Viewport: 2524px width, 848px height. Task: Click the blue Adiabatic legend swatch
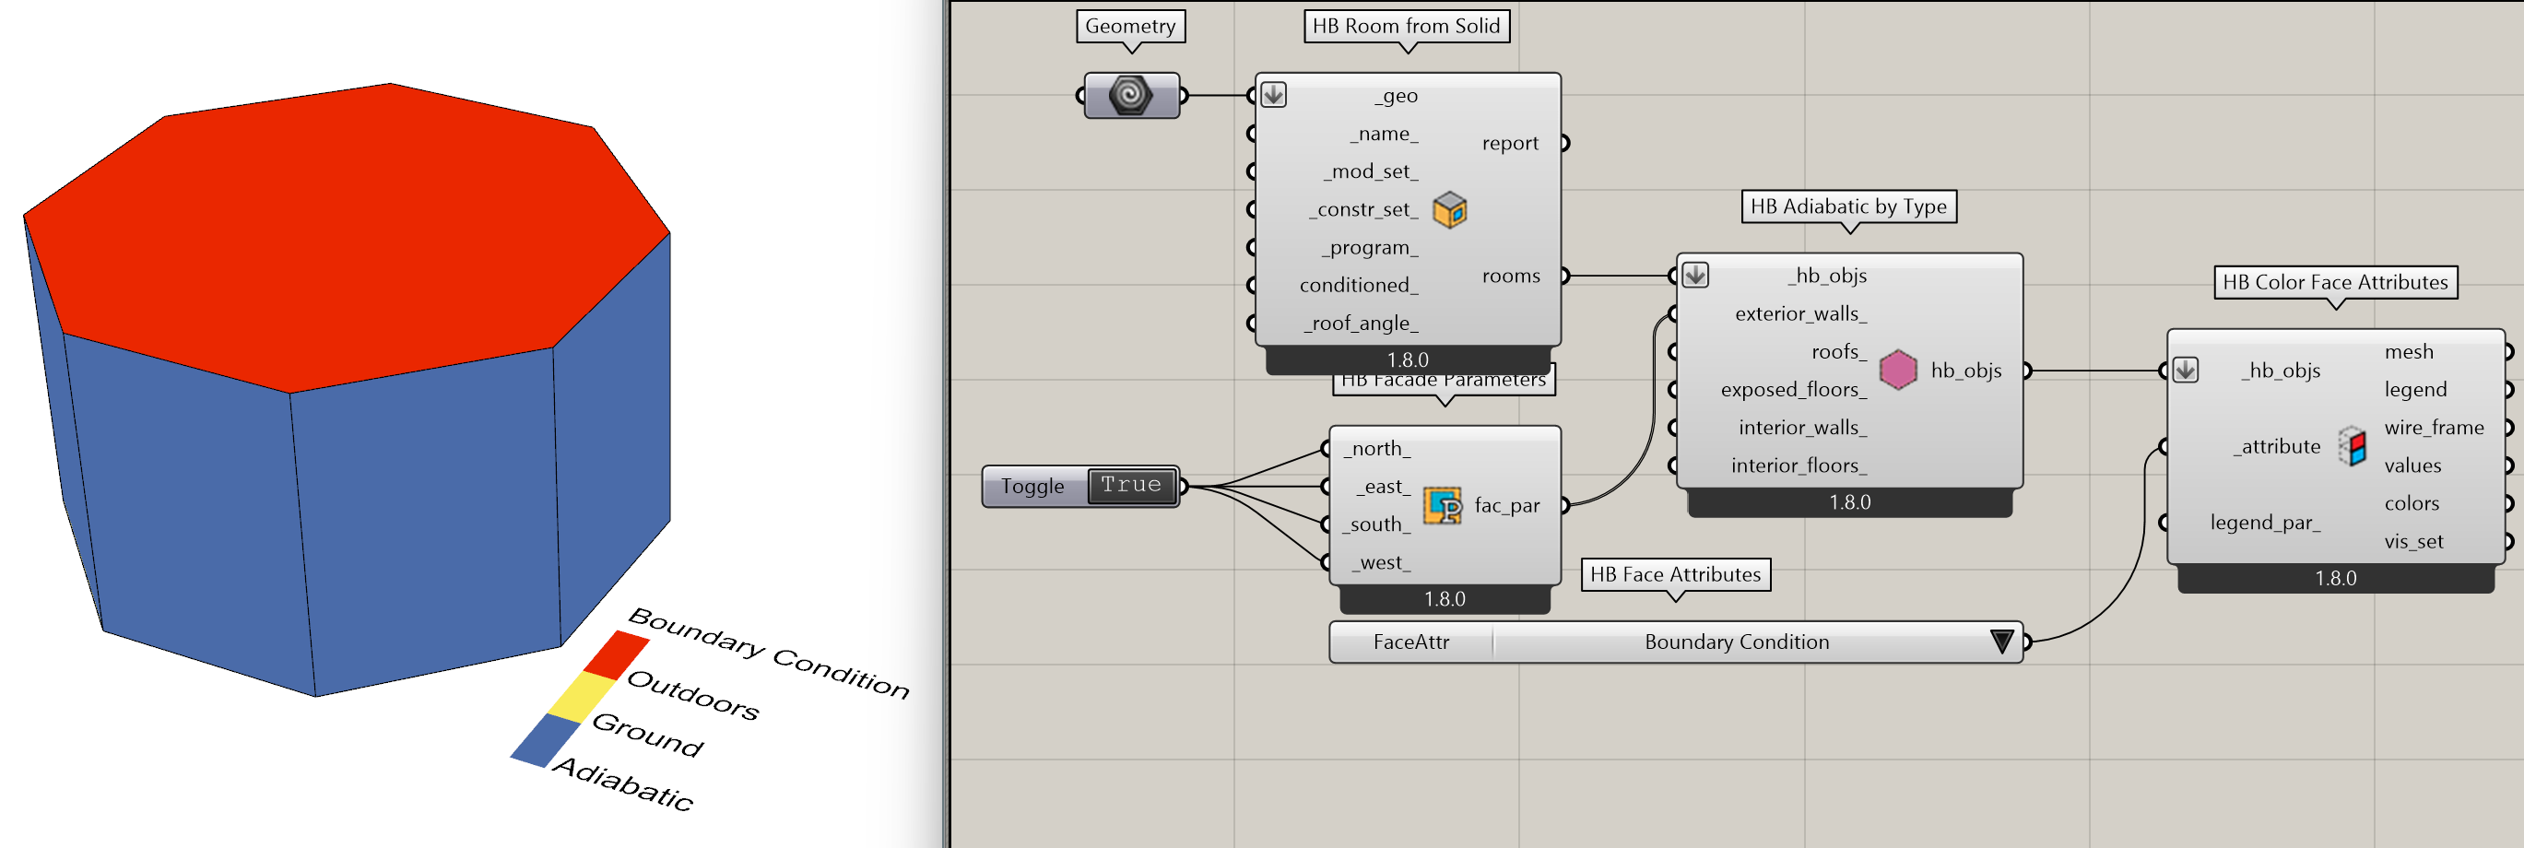point(545,740)
